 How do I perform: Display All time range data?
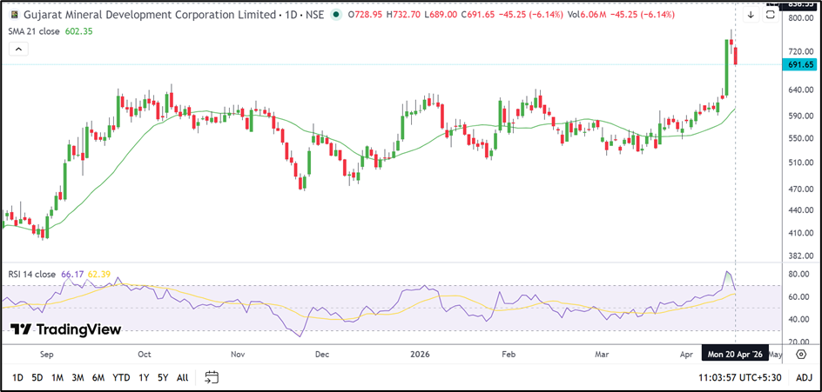coord(182,377)
